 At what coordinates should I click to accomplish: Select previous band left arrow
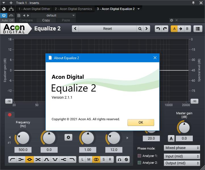[x=10, y=137]
